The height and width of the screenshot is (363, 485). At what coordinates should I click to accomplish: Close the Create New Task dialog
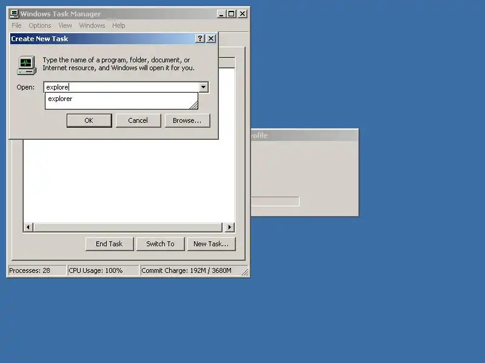(211, 39)
